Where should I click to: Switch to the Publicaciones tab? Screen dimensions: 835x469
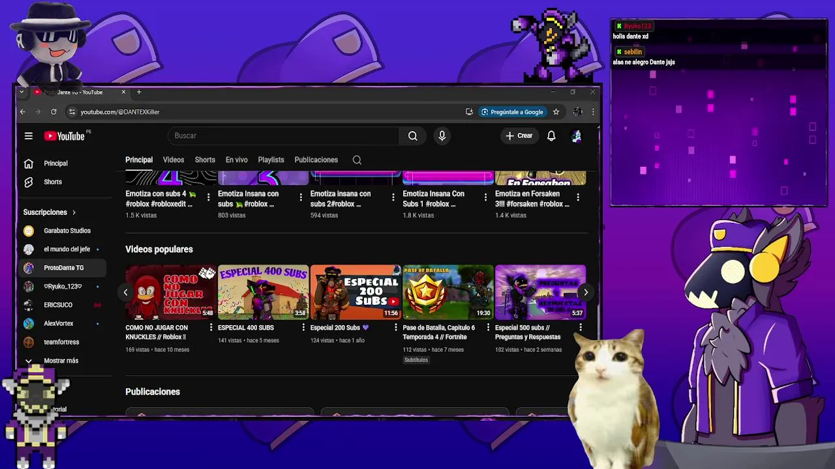[x=316, y=160]
